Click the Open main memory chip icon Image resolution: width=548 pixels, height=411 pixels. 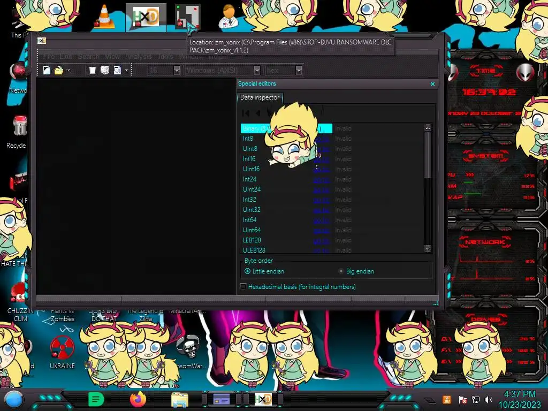(92, 70)
